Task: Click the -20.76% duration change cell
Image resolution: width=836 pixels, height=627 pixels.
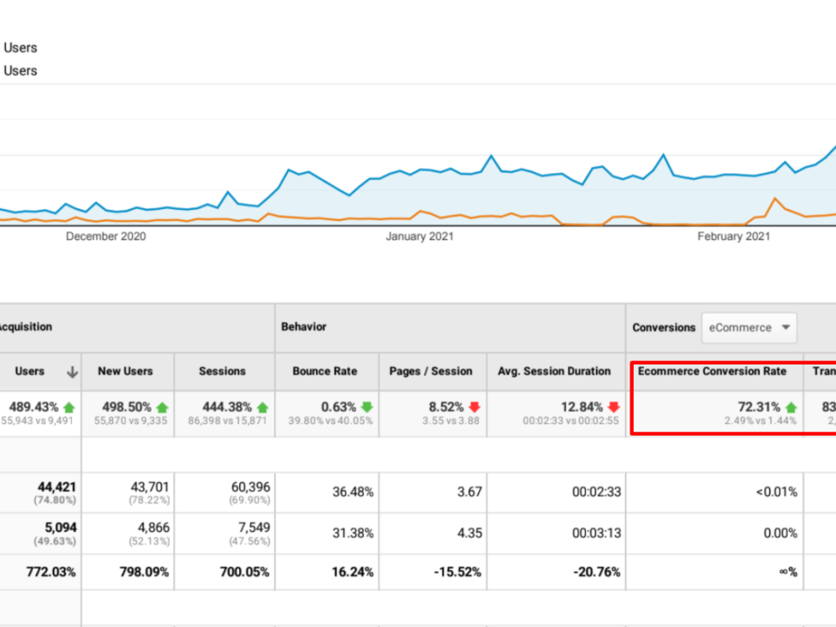Action: click(x=597, y=572)
